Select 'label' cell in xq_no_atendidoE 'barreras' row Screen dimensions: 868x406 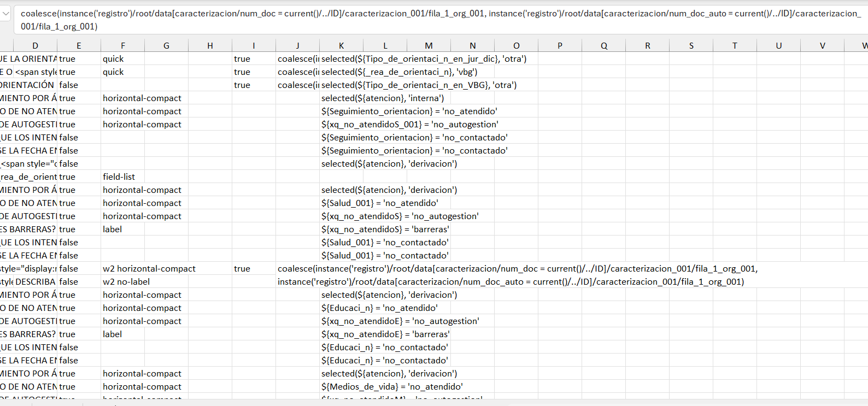tap(122, 334)
